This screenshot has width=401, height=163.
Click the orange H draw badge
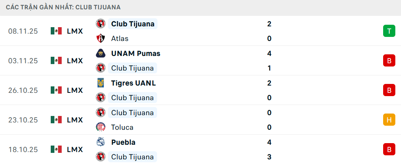(389, 120)
